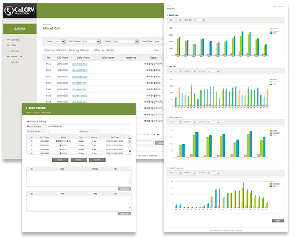Screen dimensions: 296x239
Task: Open Year dropdown in Daily Calls section
Action: coord(178,71)
